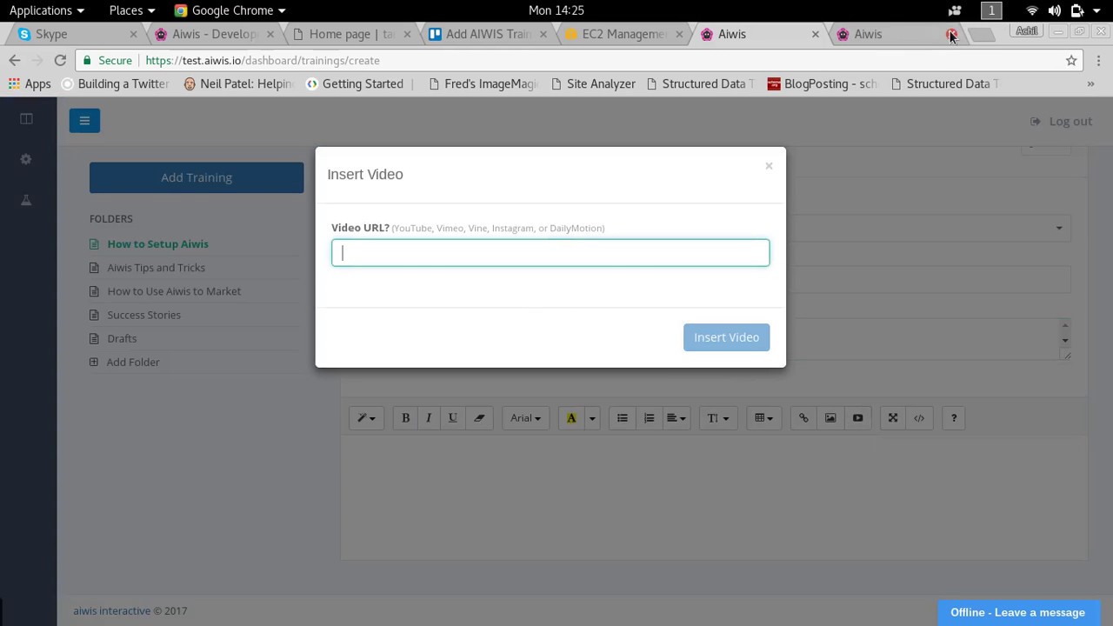Click Add Folder in sidebar
The image size is (1113, 626).
(x=133, y=362)
